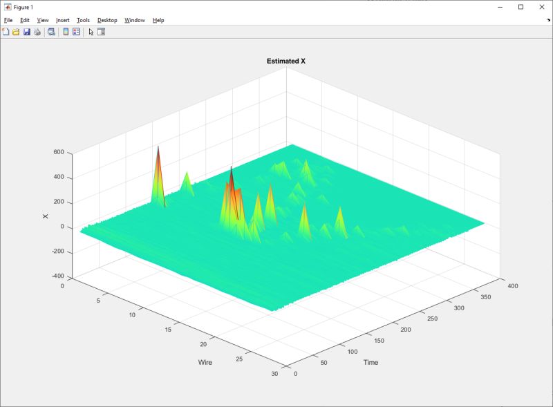Save the figure via the toolbar

(x=27, y=32)
